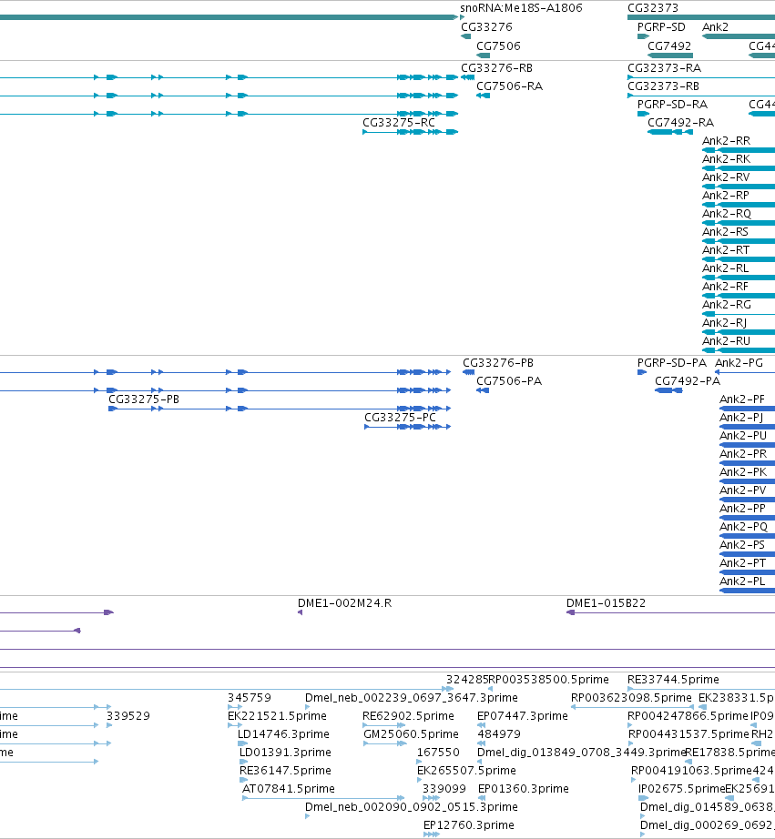Select the CG7492-PA protein label

coord(688,381)
